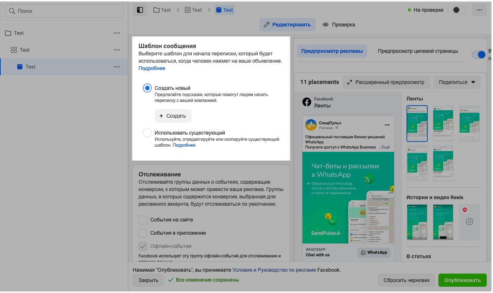Click the three-dots menu in top right
This screenshot has height=293, width=493.
coord(479,10)
